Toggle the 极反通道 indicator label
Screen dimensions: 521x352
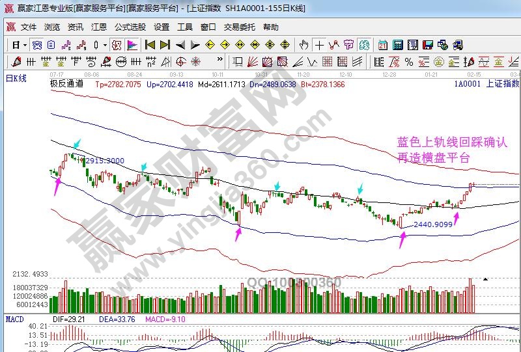coord(66,84)
